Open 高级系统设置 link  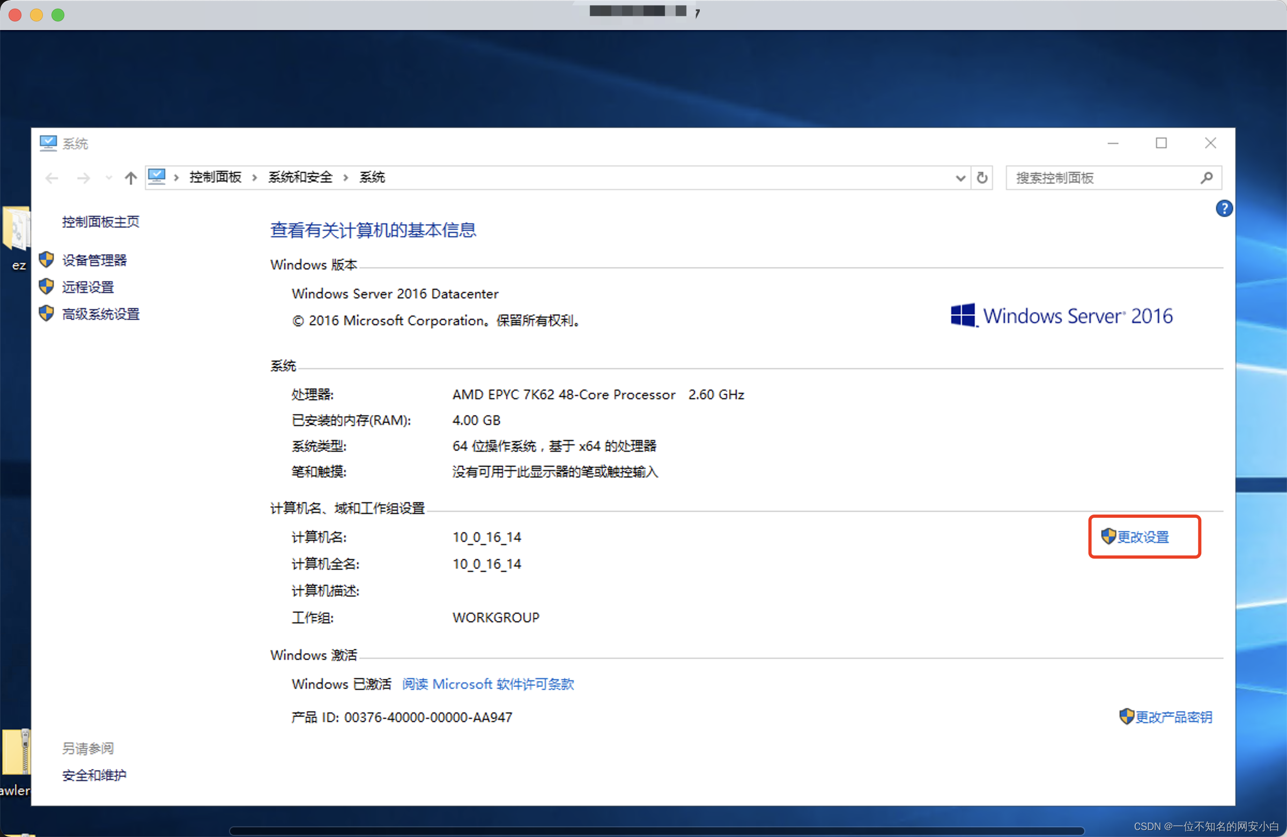(x=101, y=314)
